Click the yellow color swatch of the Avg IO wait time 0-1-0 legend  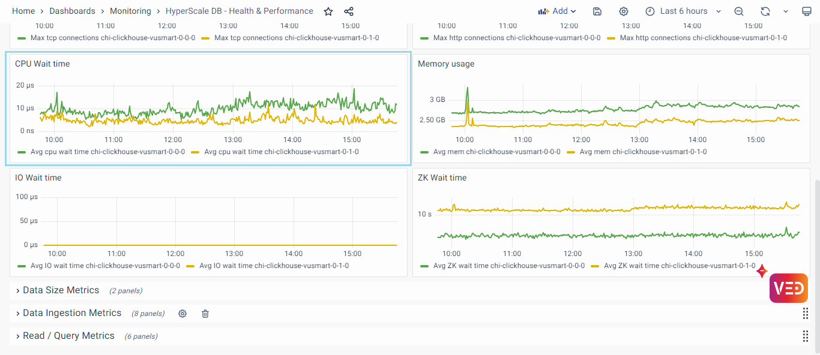[190, 266]
